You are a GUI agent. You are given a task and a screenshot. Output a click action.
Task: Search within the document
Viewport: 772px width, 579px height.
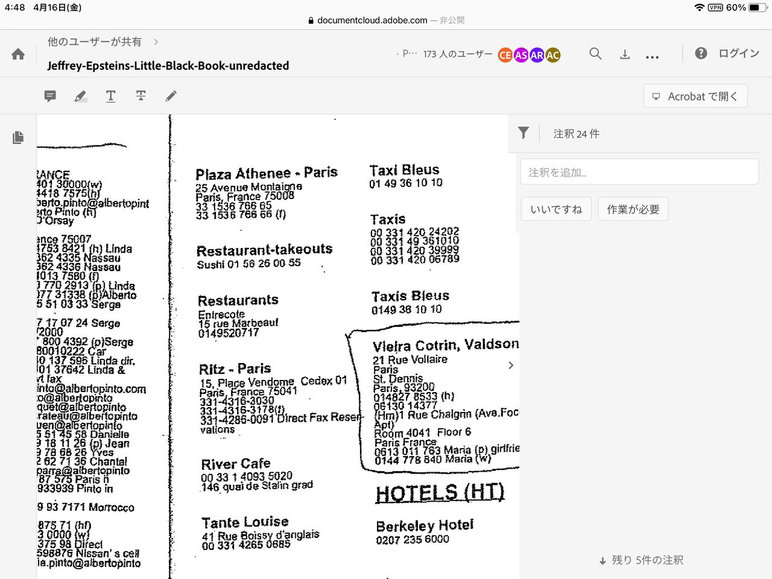pos(595,54)
